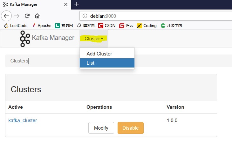Open the 博客园 bookmark
This screenshot has width=232, height=142.
pyautogui.click(x=86, y=26)
